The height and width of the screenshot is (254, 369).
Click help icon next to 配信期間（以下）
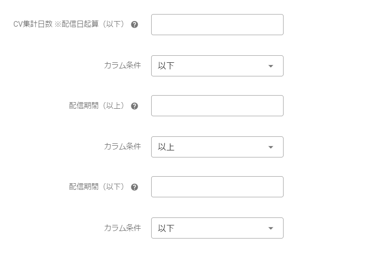(x=134, y=187)
